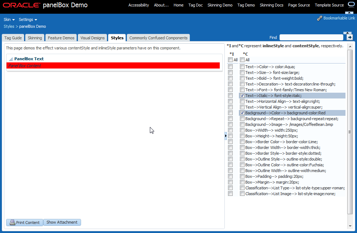
Task: View the Page Source link
Action: 299,5
